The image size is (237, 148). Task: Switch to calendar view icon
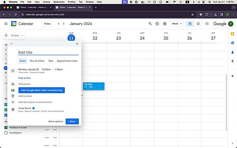[x=190, y=24]
